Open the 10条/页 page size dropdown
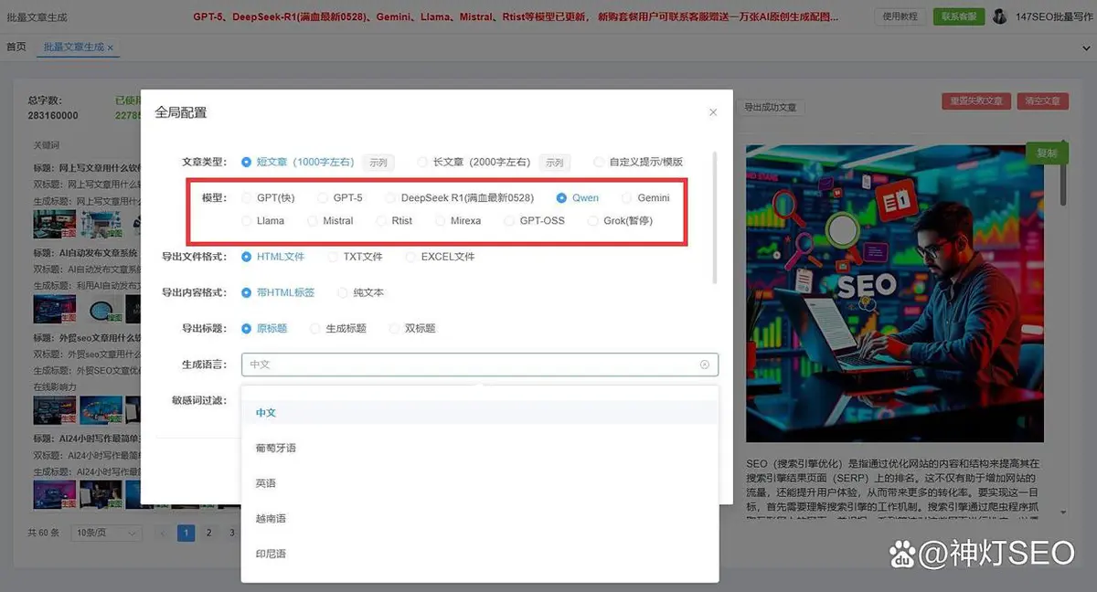Screen dimensions: 1097x592 (x=107, y=533)
